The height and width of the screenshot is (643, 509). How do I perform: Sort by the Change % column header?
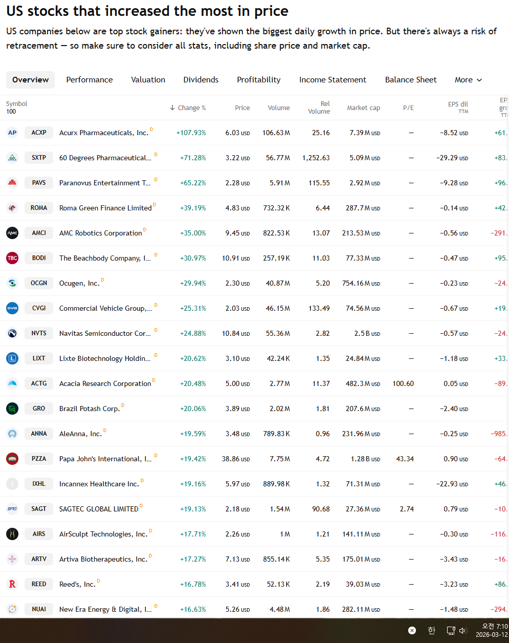coord(188,108)
